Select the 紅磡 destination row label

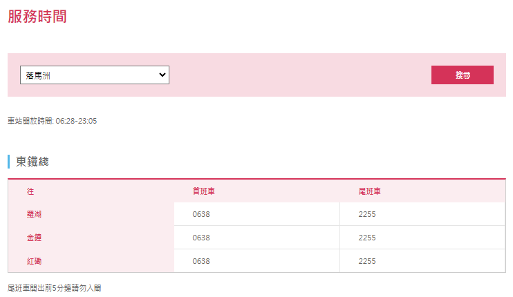(x=34, y=261)
